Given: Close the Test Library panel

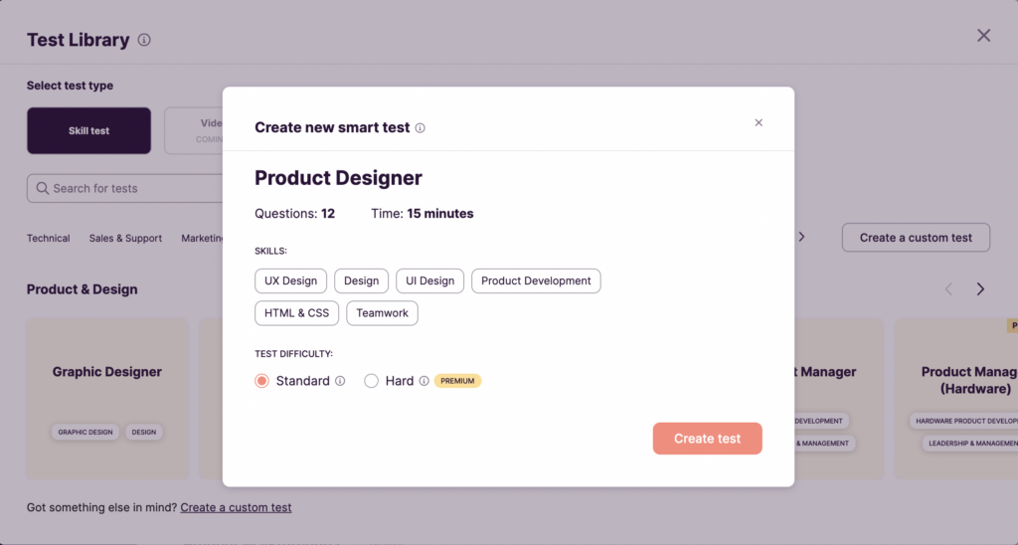Looking at the screenshot, I should tap(983, 36).
